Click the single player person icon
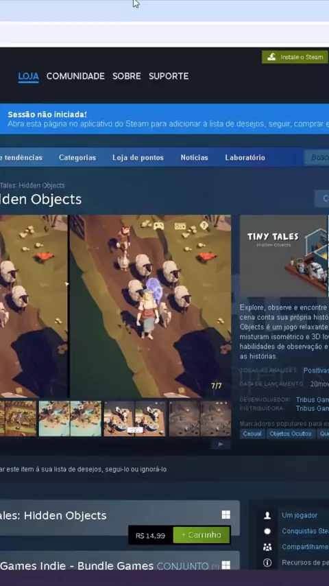Image resolution: width=329 pixels, height=586 pixels. (267, 515)
